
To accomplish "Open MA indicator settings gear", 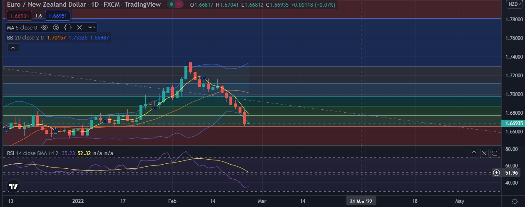I will 56,28.
